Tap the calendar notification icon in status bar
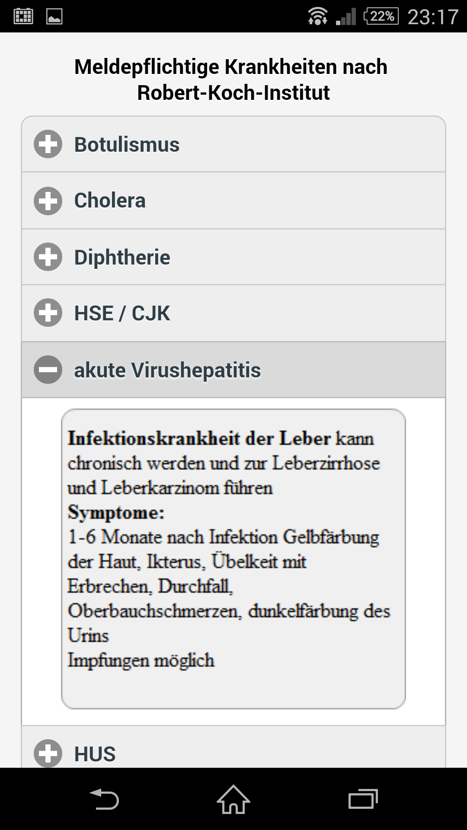 pyautogui.click(x=23, y=16)
